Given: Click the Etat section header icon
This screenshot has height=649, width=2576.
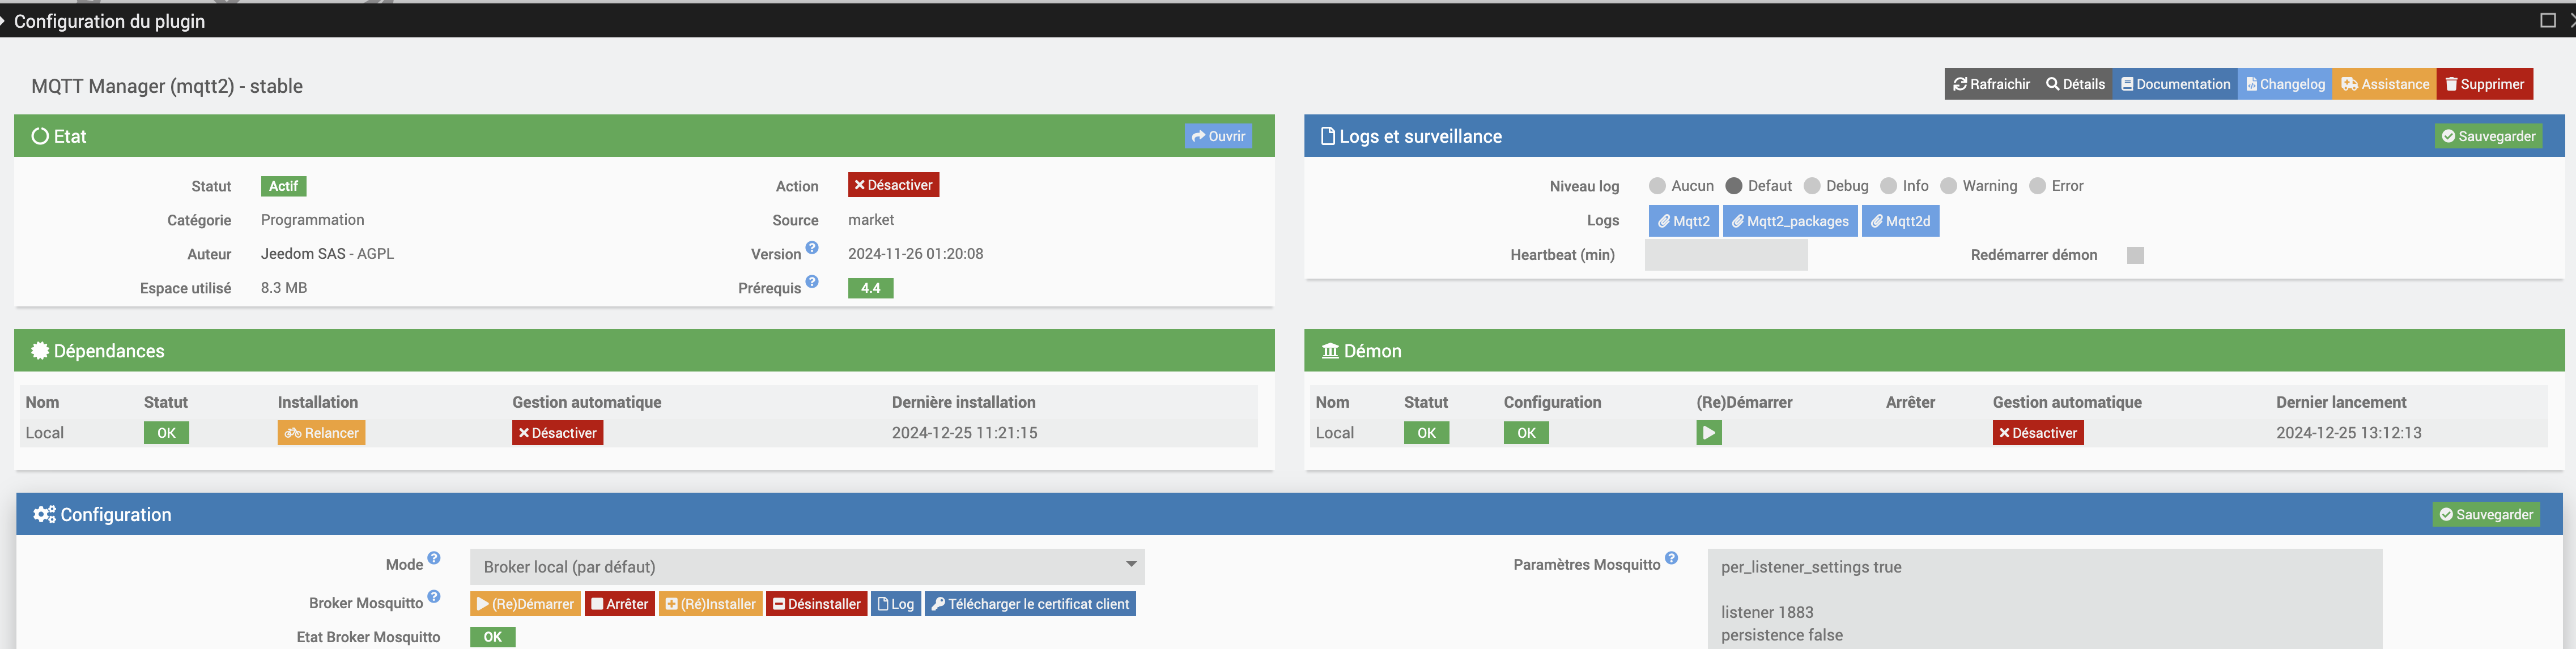Looking at the screenshot, I should [40, 136].
